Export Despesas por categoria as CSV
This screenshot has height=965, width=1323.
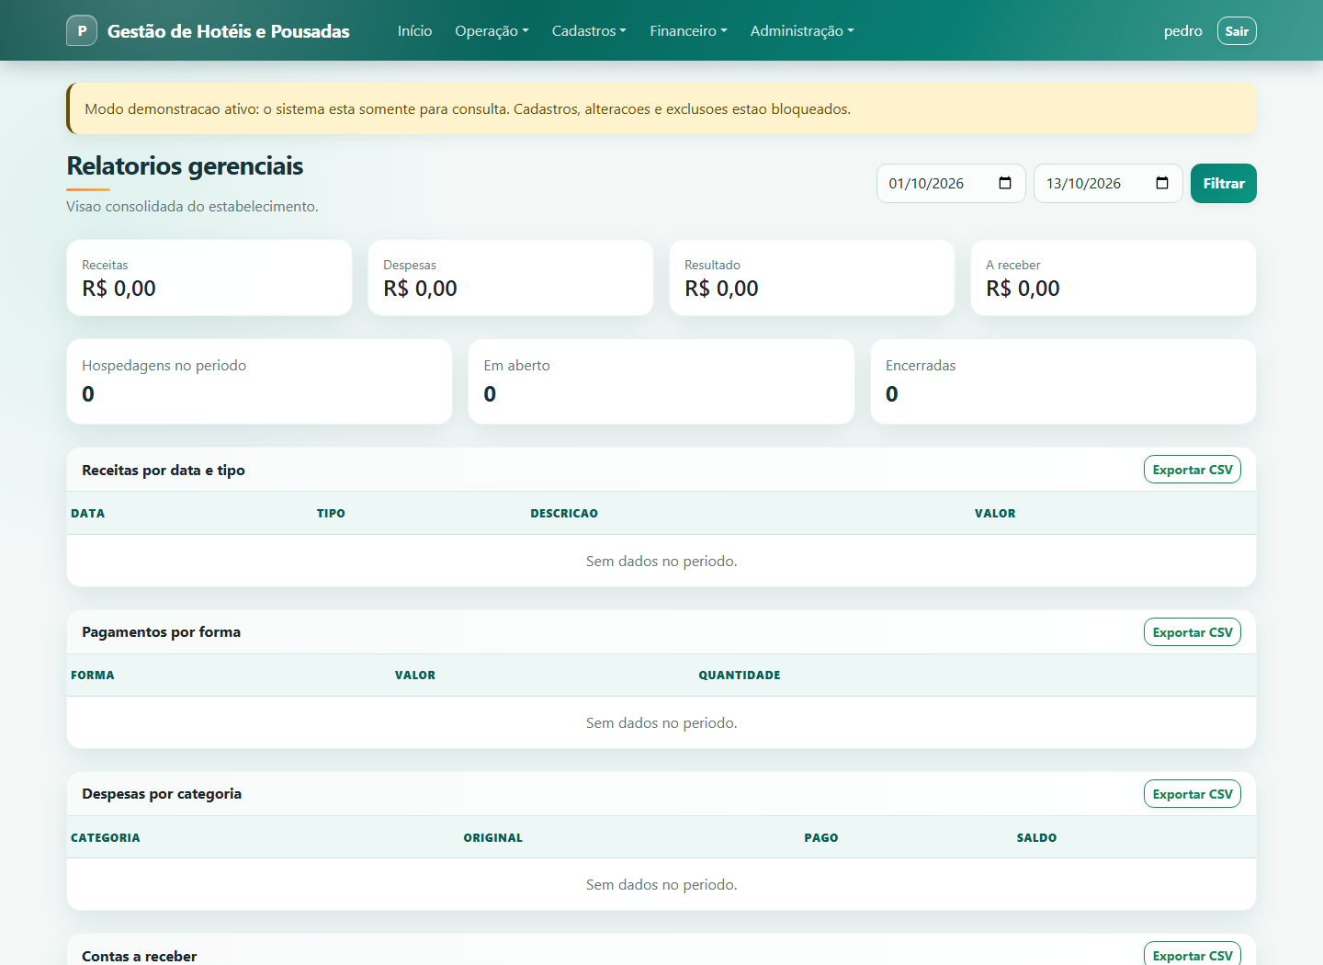(x=1192, y=794)
